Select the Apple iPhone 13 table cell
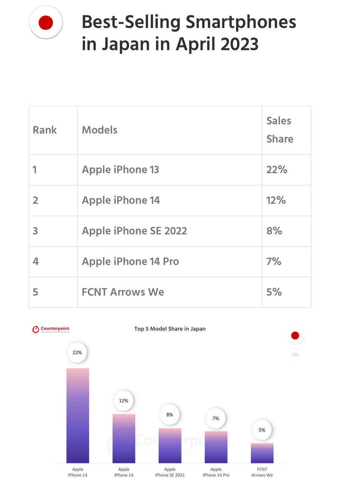 click(121, 169)
